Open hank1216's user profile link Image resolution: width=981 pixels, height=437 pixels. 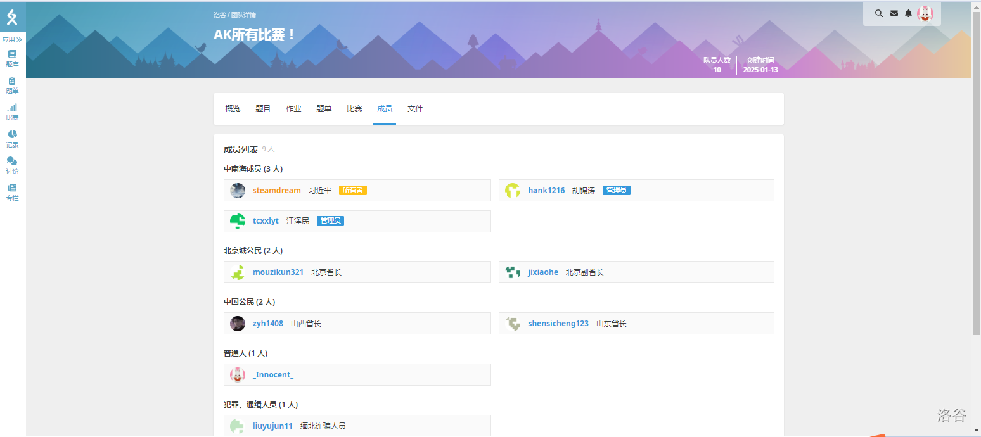coord(546,190)
